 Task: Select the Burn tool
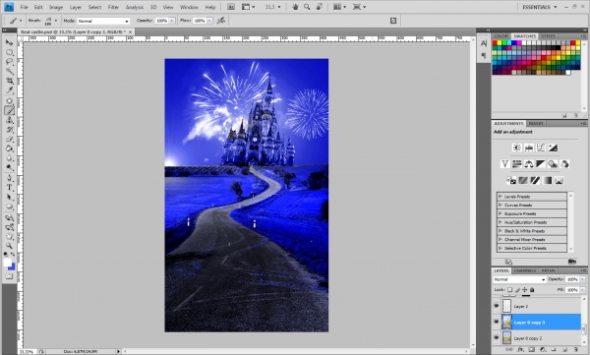(10, 167)
